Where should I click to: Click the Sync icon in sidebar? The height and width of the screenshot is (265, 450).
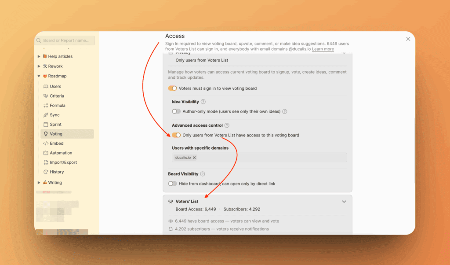pyautogui.click(x=46, y=115)
